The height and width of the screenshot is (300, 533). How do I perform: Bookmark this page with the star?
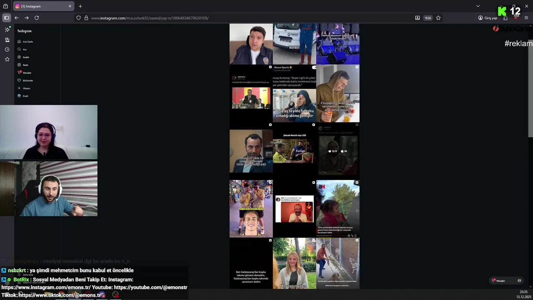(x=438, y=18)
